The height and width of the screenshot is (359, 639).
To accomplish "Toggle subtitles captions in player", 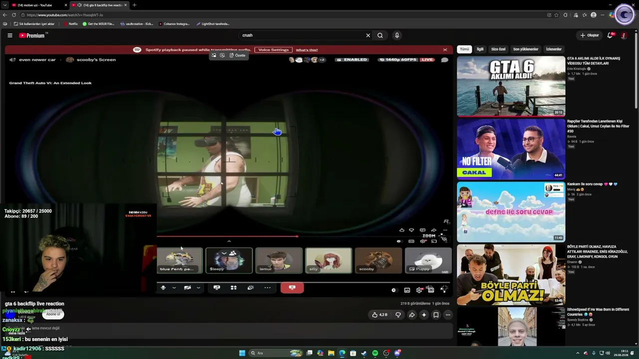I will [407, 290].
